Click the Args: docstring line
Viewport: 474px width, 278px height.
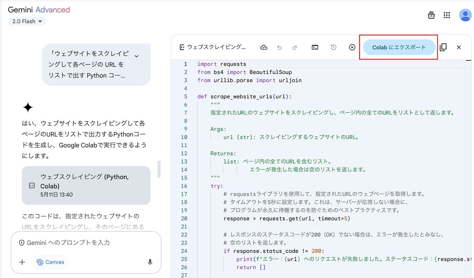(x=218, y=129)
